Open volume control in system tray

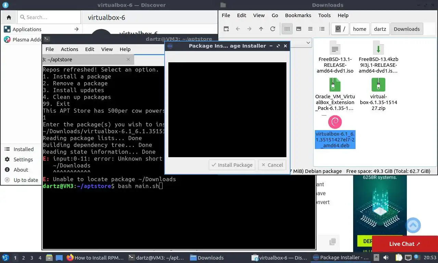[x=386, y=258]
